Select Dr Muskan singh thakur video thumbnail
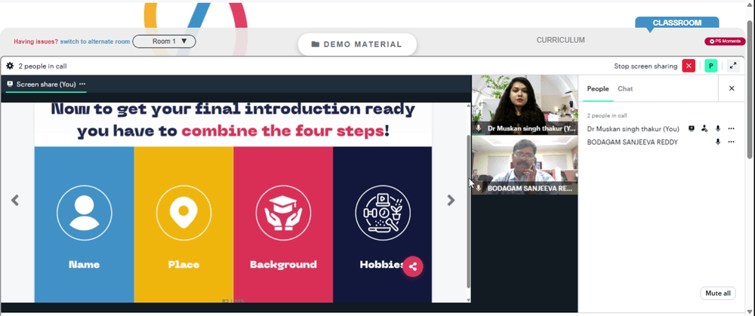The width and height of the screenshot is (755, 316). click(x=525, y=104)
